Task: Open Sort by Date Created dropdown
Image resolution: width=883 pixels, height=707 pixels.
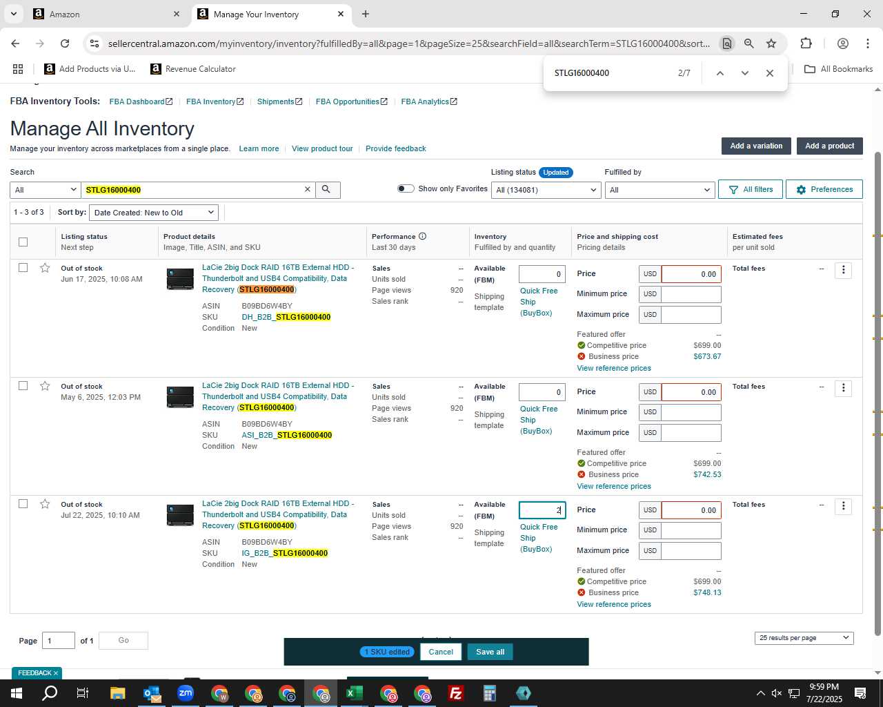Action: tap(154, 213)
